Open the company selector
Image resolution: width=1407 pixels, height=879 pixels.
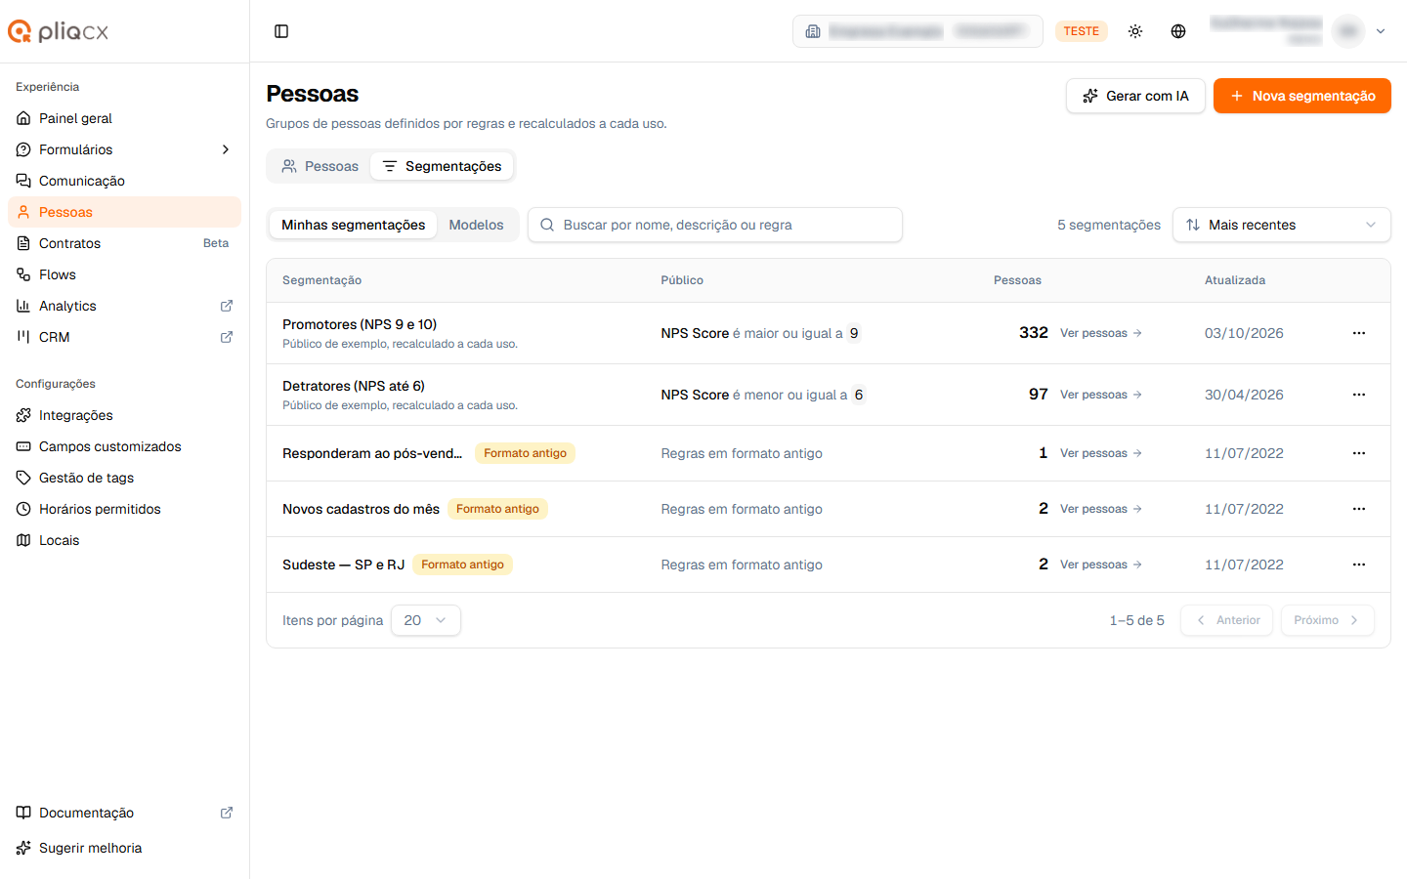(917, 31)
